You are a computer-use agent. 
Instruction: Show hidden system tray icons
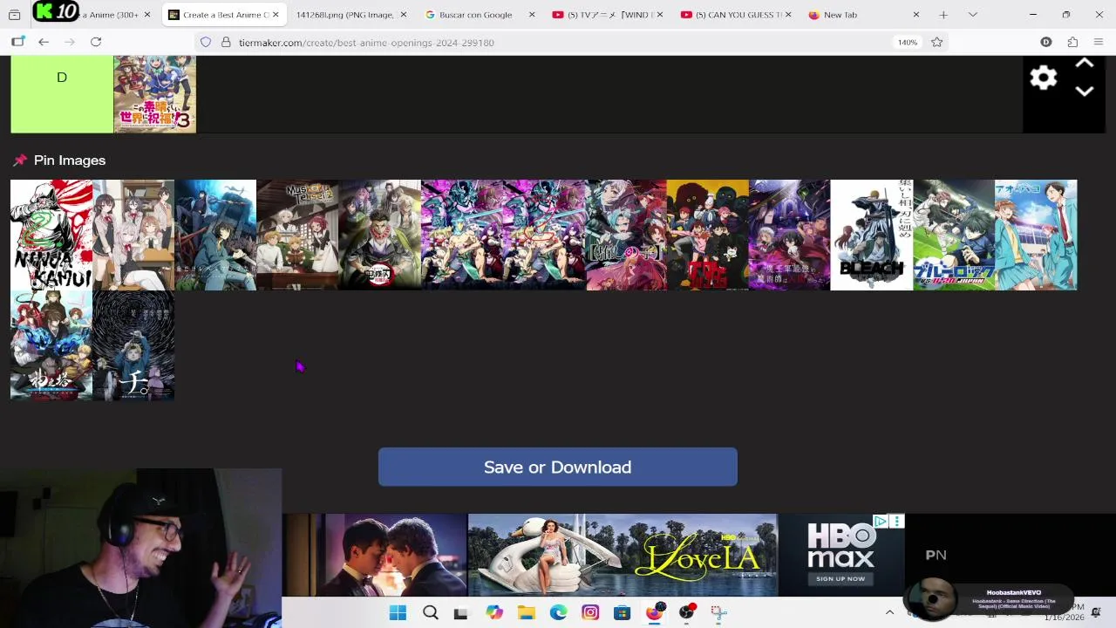coord(889,612)
